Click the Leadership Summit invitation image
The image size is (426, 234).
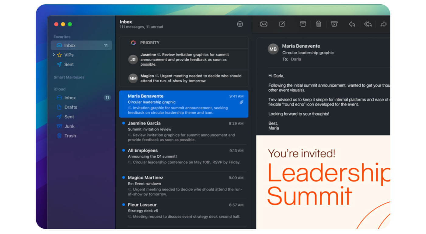point(323,182)
